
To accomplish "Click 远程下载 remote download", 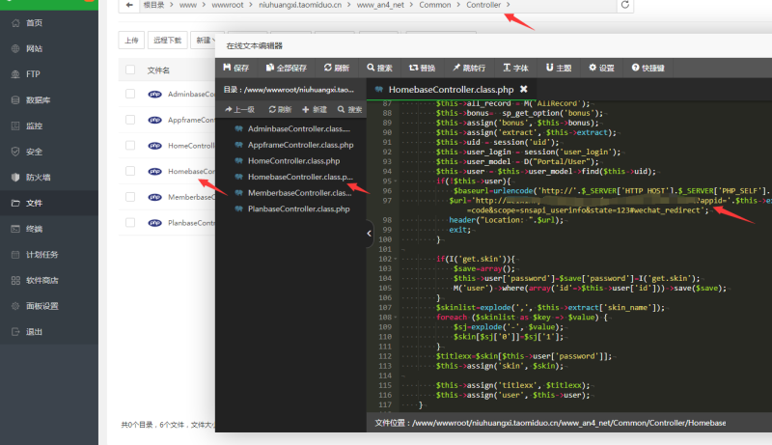I will point(167,41).
